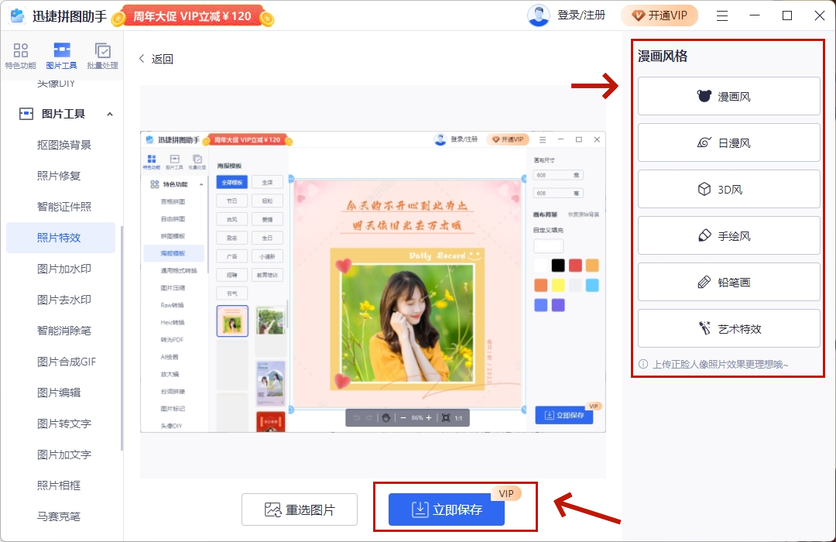The width and height of the screenshot is (836, 542).
Task: Apply the 漫画风 bear style
Action: tap(728, 97)
